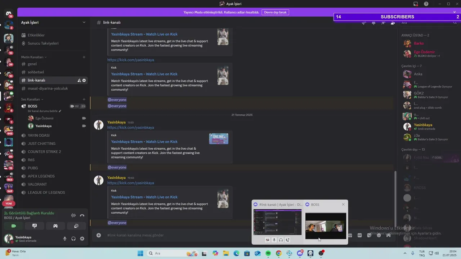Open the GIF picker
The image size is (461, 259).
[359, 235]
